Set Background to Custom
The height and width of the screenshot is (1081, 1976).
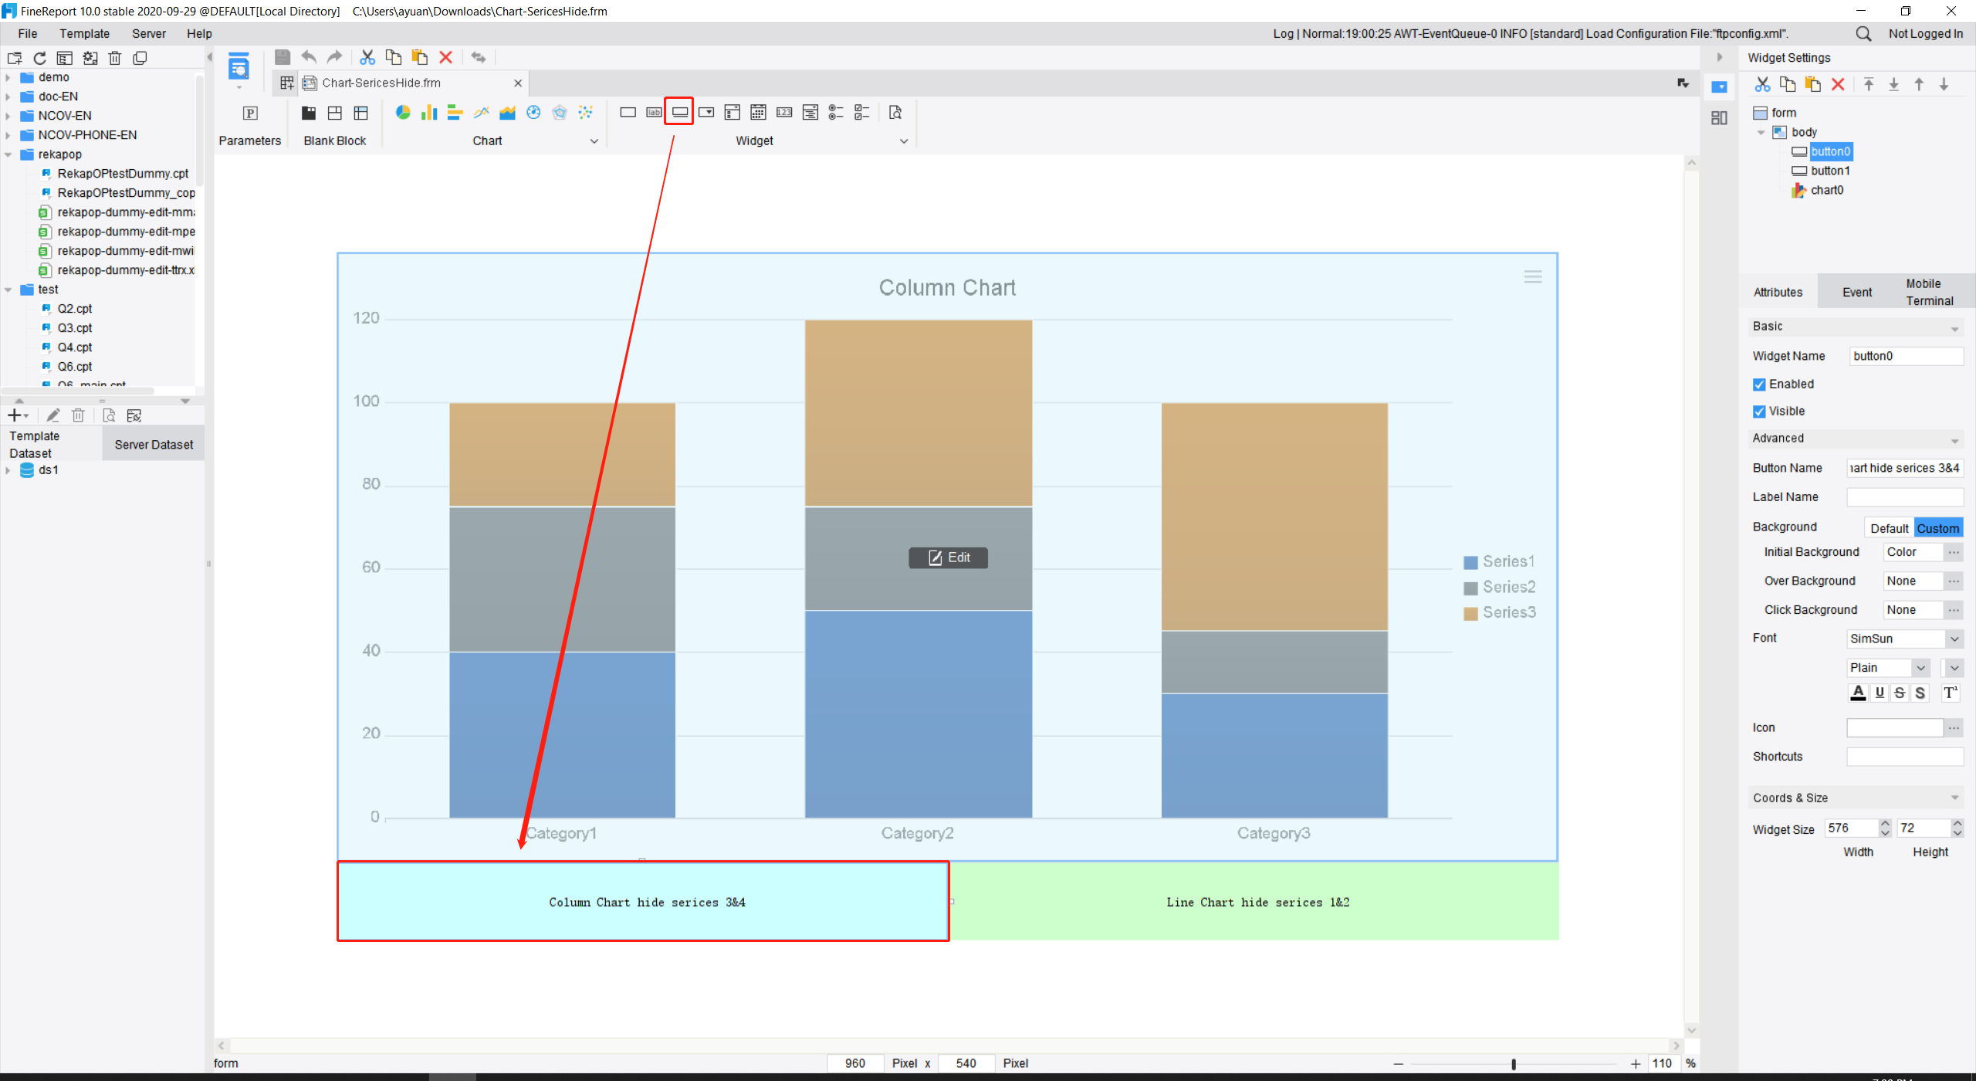pyautogui.click(x=1937, y=528)
